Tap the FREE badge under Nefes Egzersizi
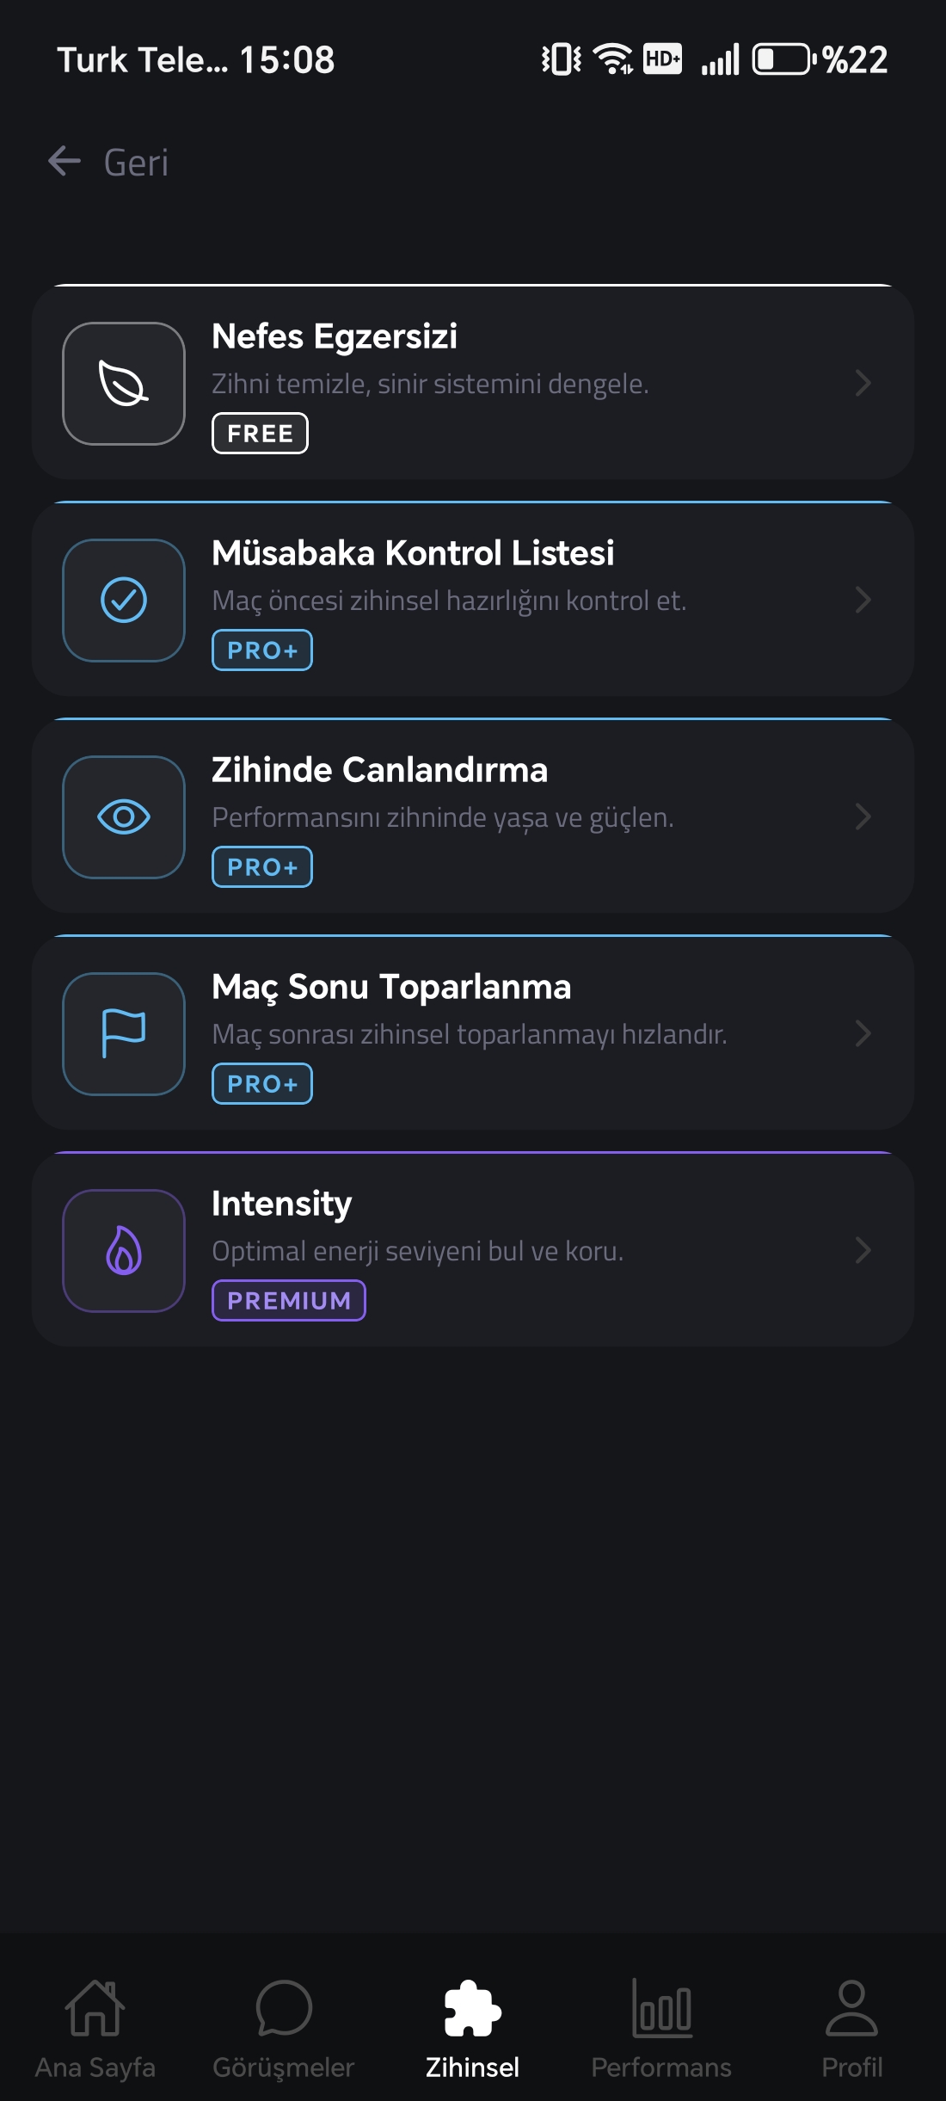 click(x=260, y=433)
